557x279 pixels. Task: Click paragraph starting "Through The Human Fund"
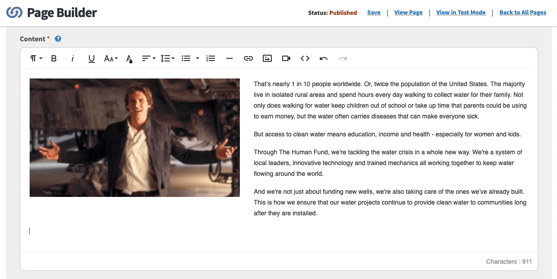388,163
